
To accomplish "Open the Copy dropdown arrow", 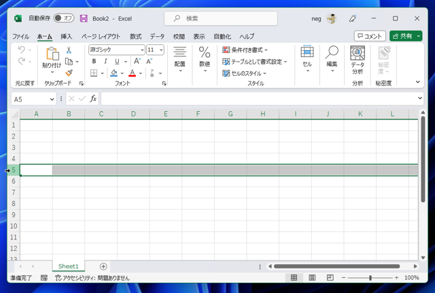I will [77, 62].
